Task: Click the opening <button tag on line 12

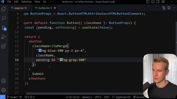Action: tap(35, 42)
